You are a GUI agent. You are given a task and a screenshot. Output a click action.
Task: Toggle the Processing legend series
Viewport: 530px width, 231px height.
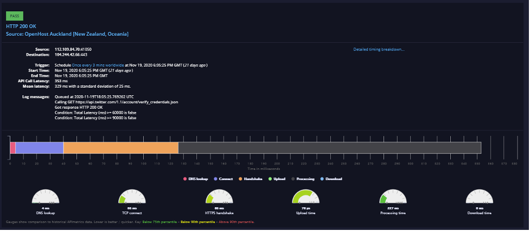click(303, 179)
